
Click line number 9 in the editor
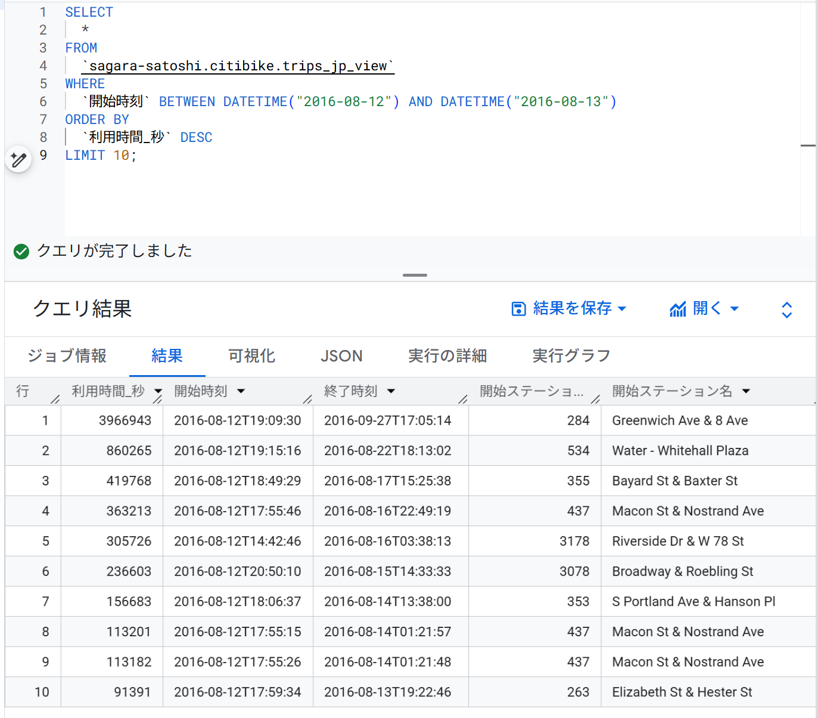click(43, 155)
